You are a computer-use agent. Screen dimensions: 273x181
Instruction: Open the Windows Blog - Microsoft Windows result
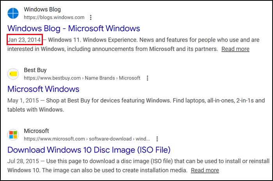74,28
